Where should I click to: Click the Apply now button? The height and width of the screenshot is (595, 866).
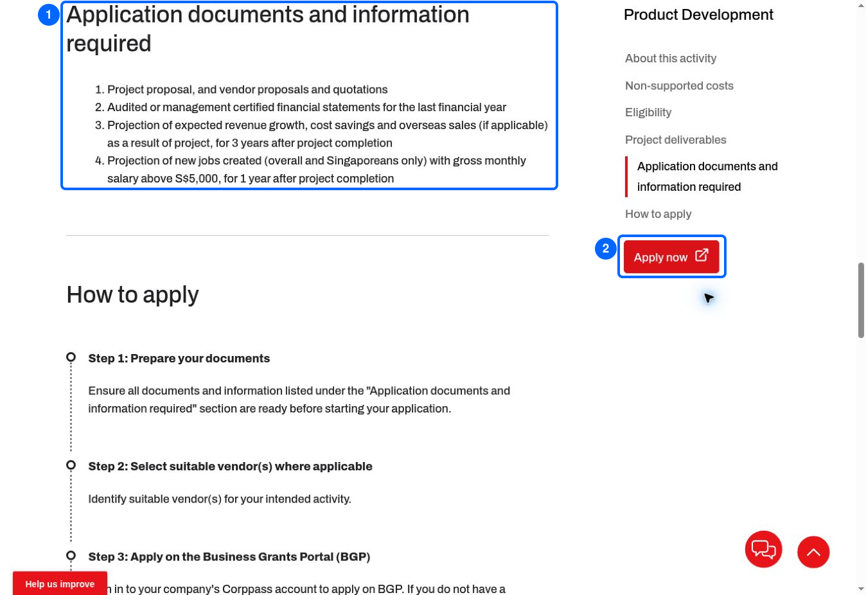click(671, 257)
